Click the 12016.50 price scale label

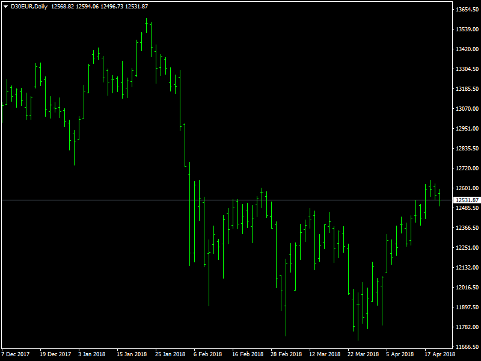coord(467,288)
